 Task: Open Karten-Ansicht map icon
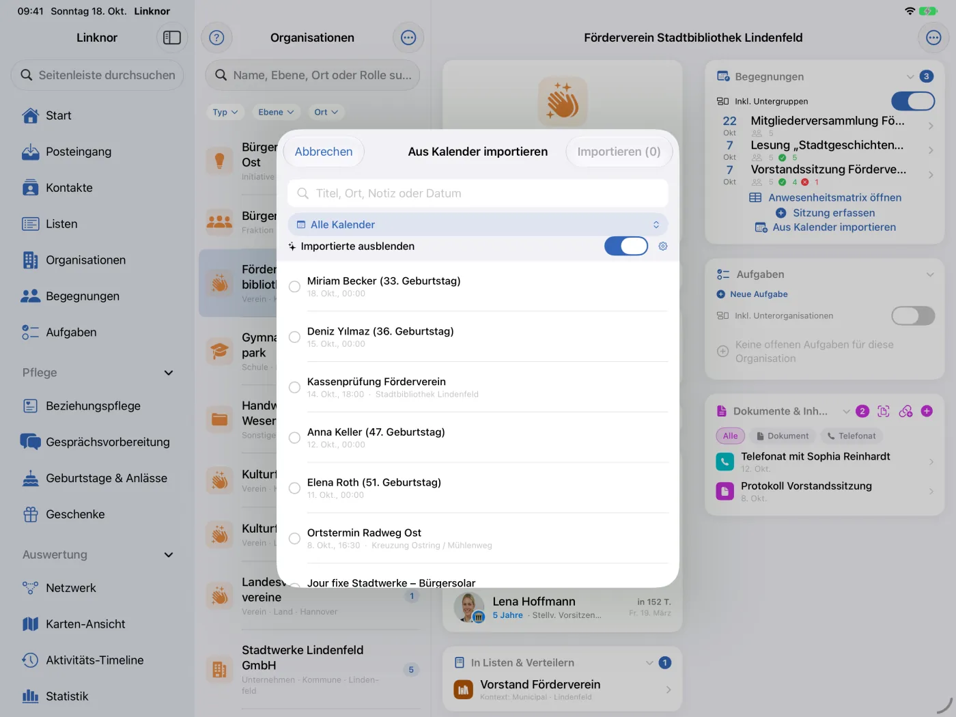[x=31, y=624]
